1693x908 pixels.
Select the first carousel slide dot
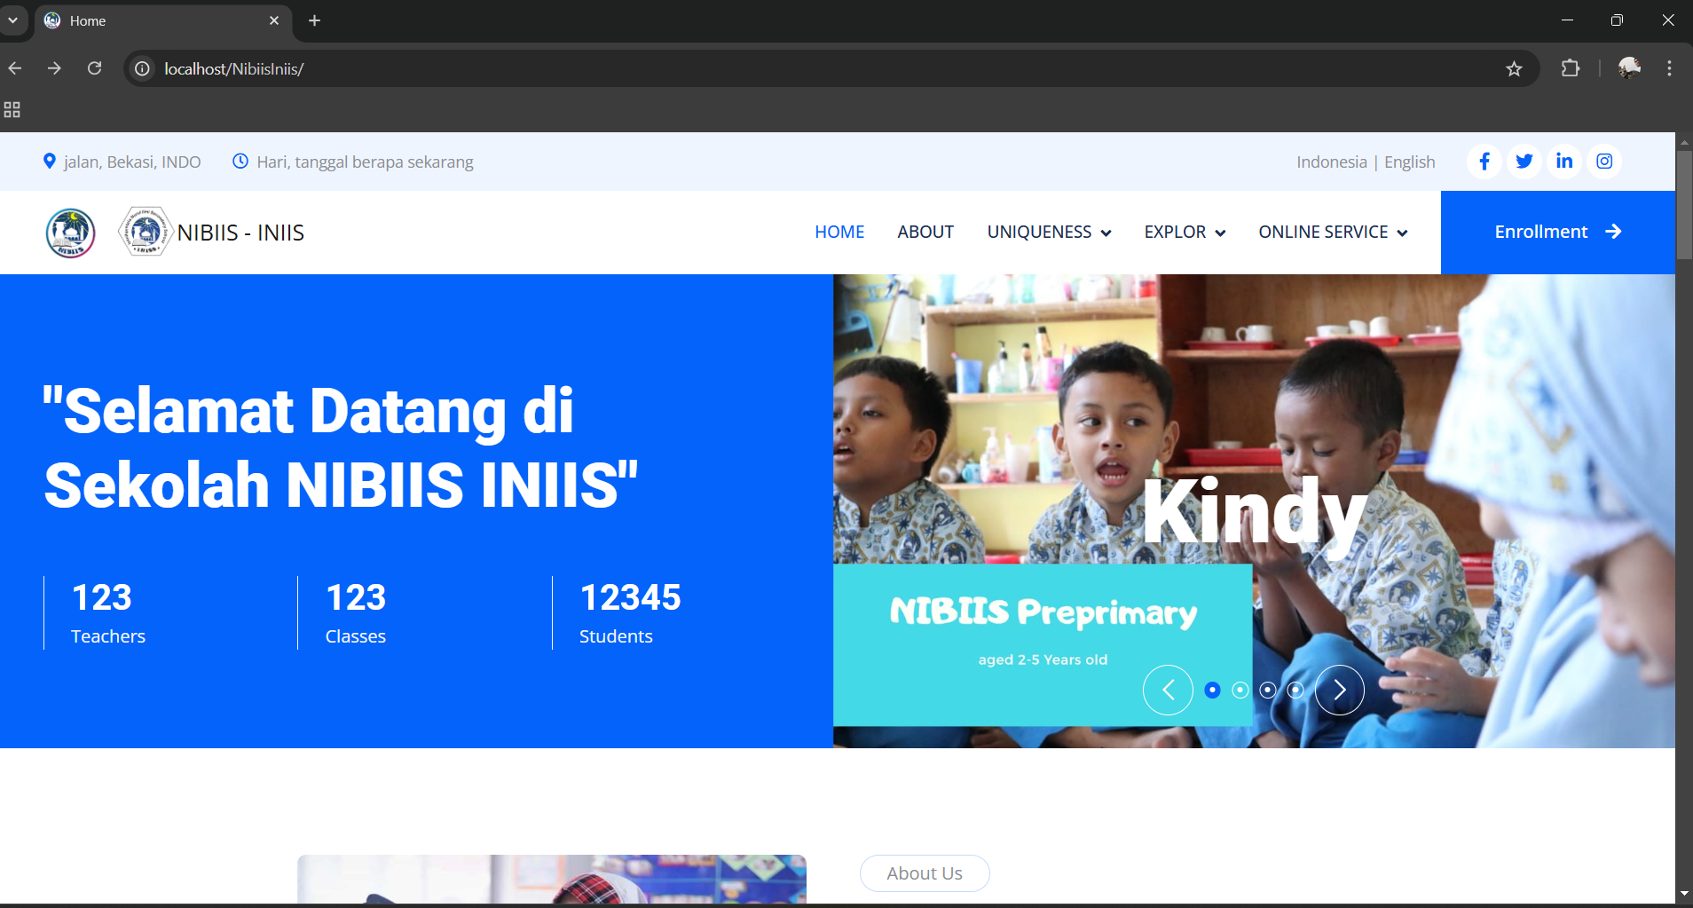[1212, 690]
